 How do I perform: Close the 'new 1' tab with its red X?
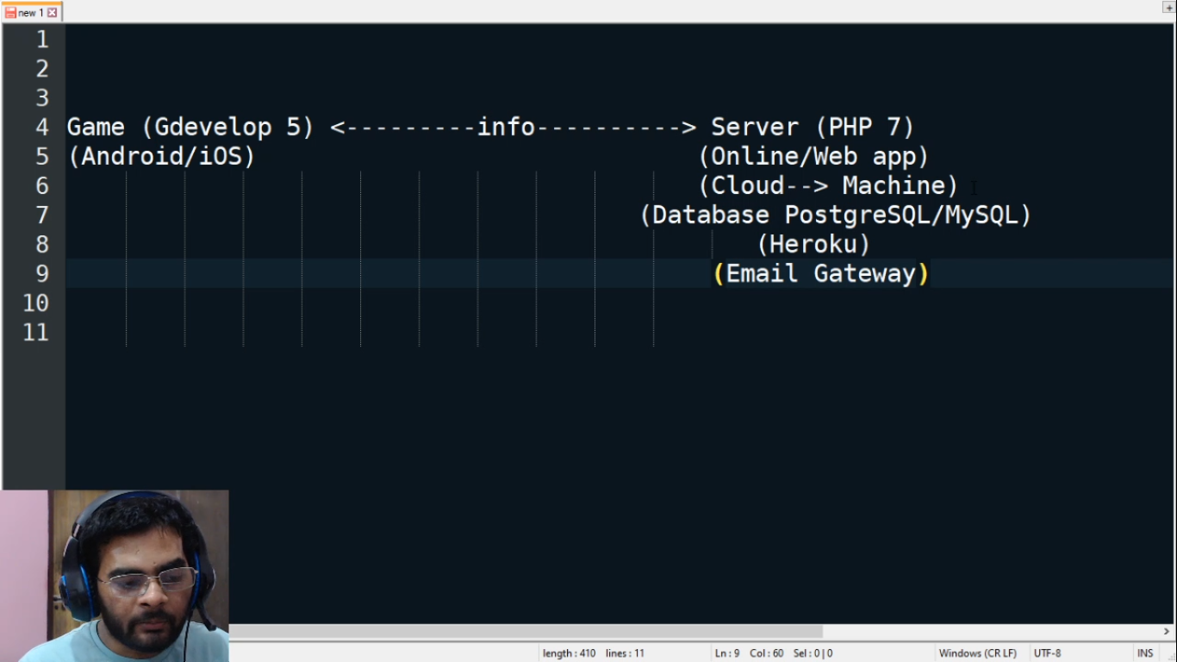tap(53, 12)
